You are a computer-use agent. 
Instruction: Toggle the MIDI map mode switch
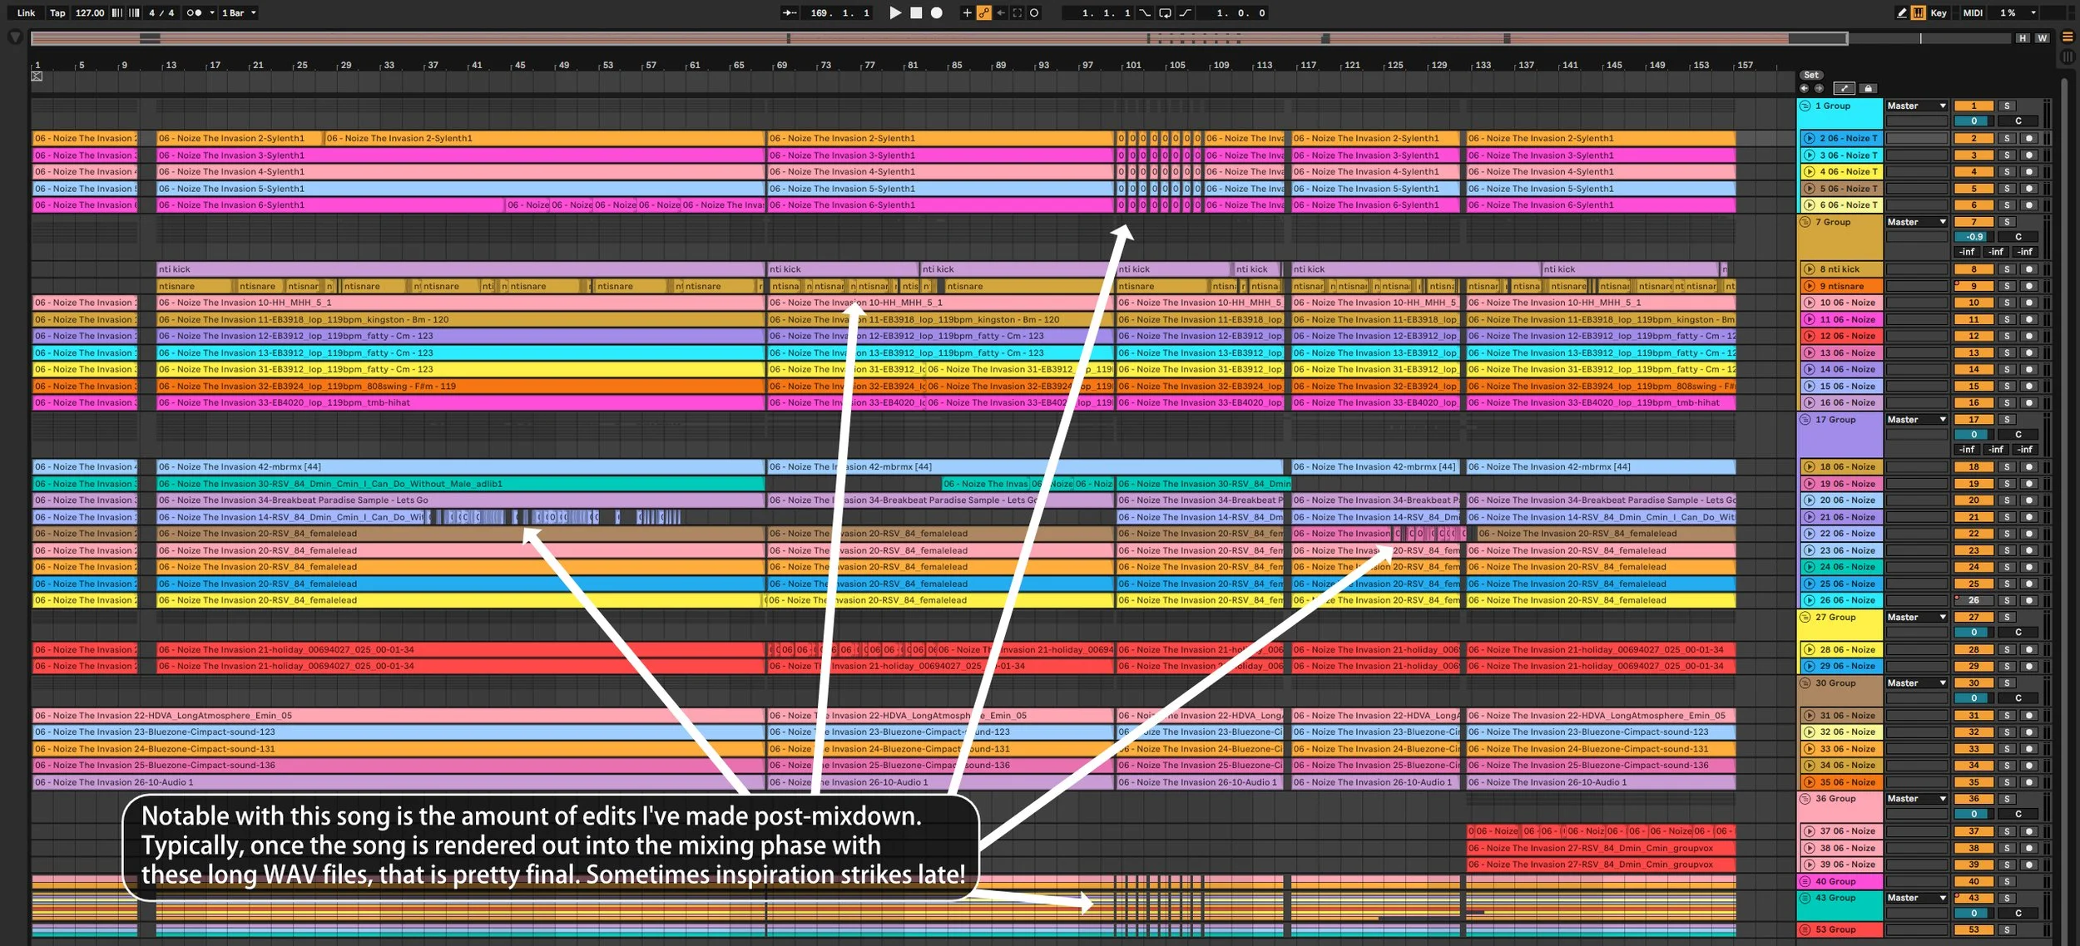1973,12
